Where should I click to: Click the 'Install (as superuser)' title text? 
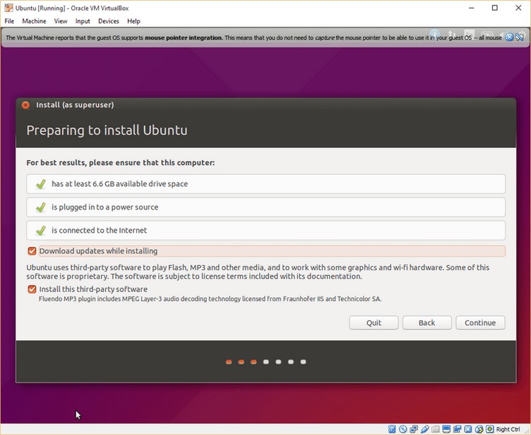(75, 105)
